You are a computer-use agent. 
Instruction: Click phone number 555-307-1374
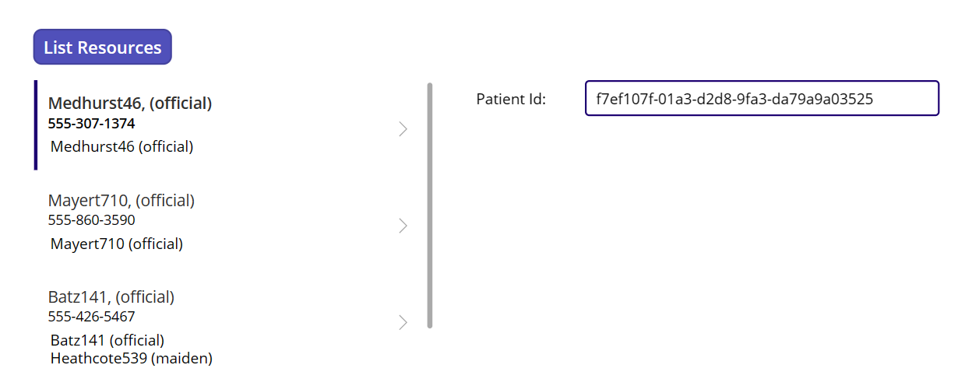pyautogui.click(x=92, y=124)
